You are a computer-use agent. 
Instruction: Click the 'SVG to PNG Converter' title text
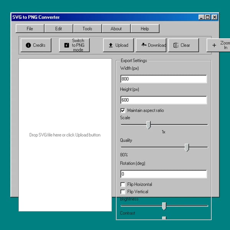click(x=36, y=17)
